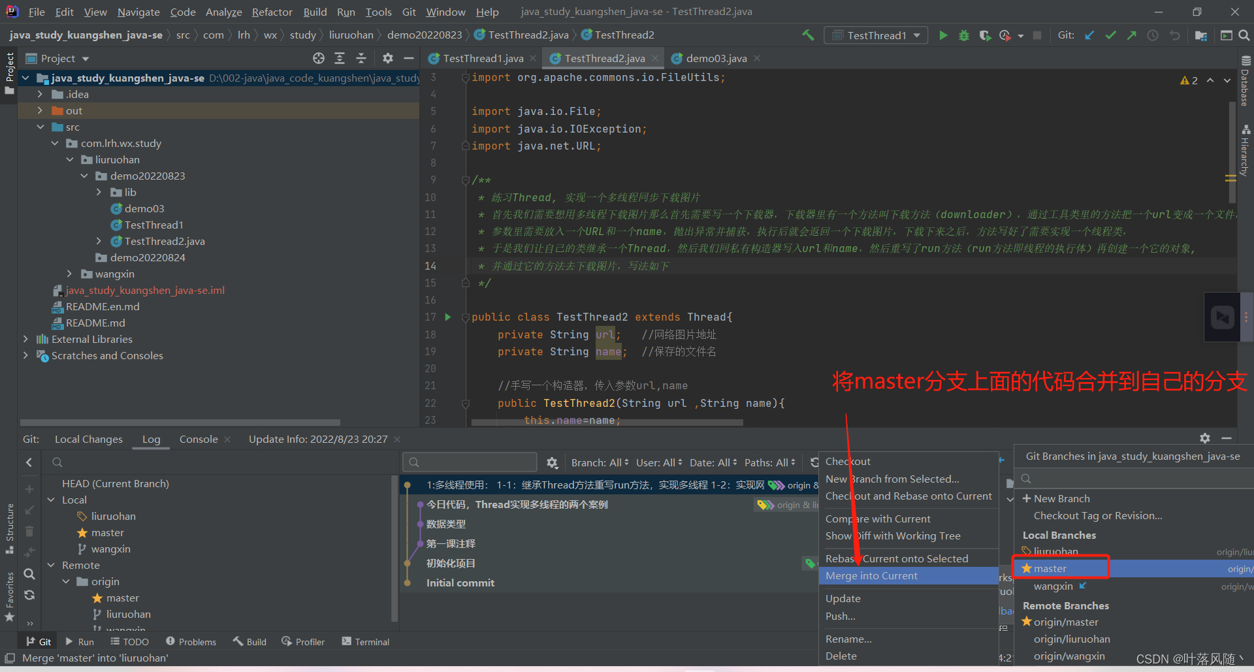This screenshot has width=1254, height=672.
Task: Open Git show history clock icon
Action: click(x=1153, y=35)
